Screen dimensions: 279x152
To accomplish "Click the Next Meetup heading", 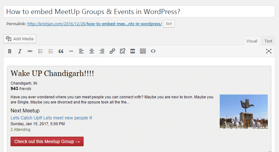I will pyautogui.click(x=25, y=111).
